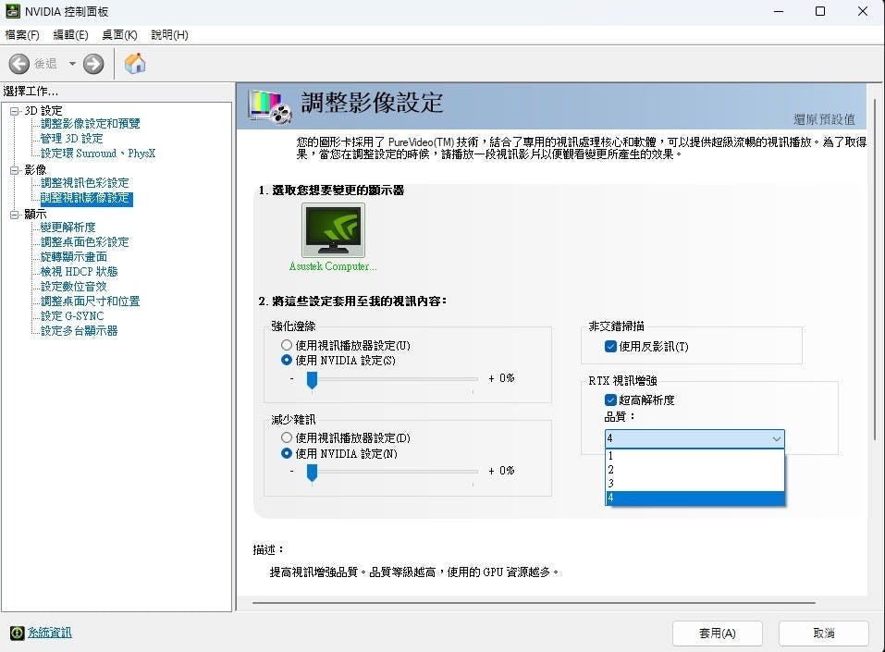Click the Back arrow toolbar icon
Viewport: 885px width, 652px height.
point(19,64)
